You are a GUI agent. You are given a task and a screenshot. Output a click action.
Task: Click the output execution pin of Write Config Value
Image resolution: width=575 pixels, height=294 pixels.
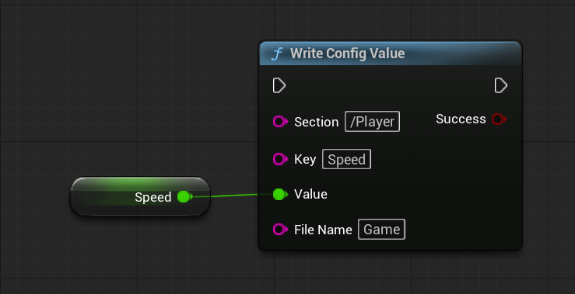[500, 85]
